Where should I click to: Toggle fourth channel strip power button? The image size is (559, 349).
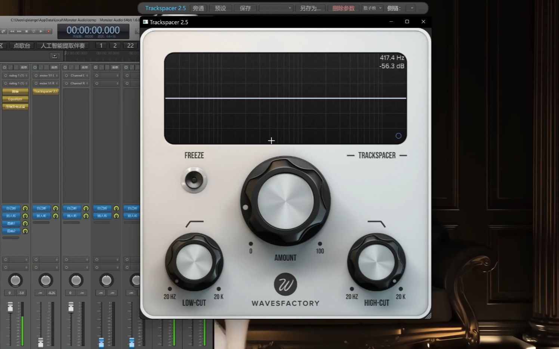click(x=96, y=67)
